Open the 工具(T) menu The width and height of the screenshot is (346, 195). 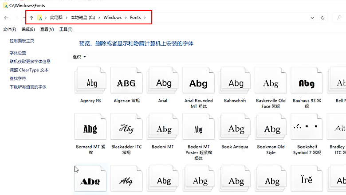coord(66,29)
